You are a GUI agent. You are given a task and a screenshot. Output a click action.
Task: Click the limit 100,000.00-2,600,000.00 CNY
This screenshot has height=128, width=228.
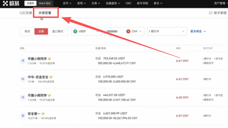[117, 82]
